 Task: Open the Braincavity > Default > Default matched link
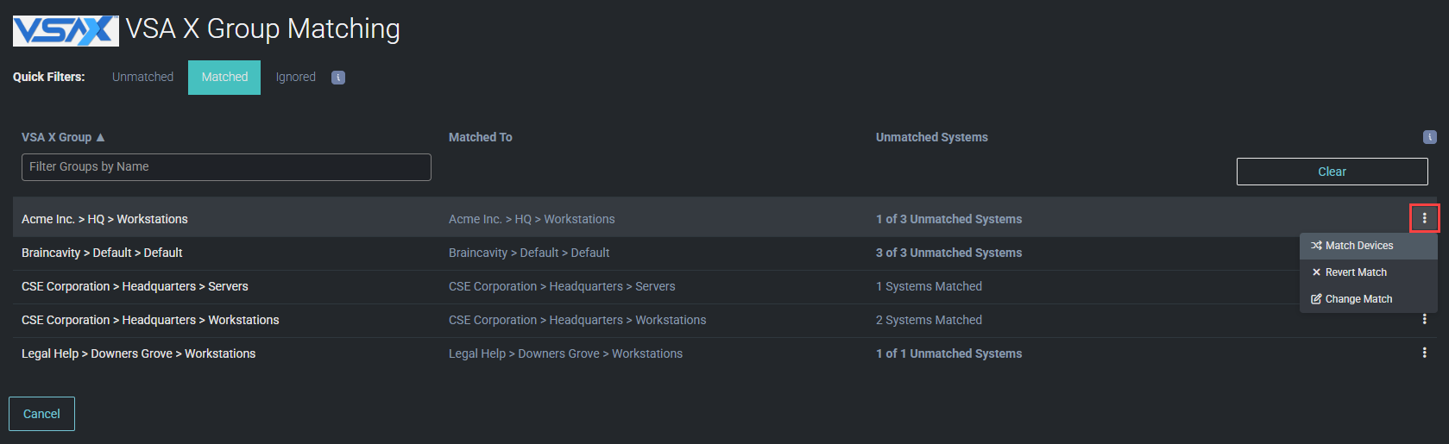point(529,253)
